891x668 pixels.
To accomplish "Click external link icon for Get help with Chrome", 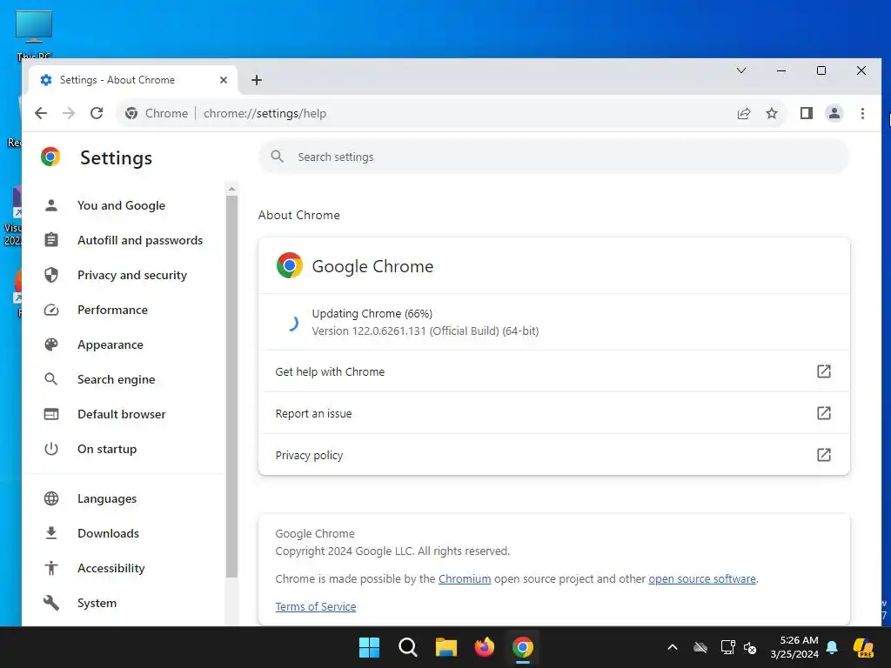I will click(824, 371).
